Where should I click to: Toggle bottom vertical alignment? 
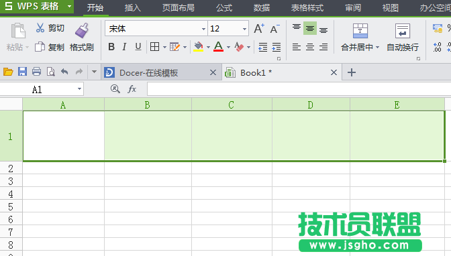(323, 29)
